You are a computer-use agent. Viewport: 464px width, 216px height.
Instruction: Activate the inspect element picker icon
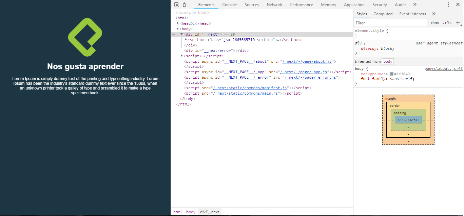tap(177, 4)
